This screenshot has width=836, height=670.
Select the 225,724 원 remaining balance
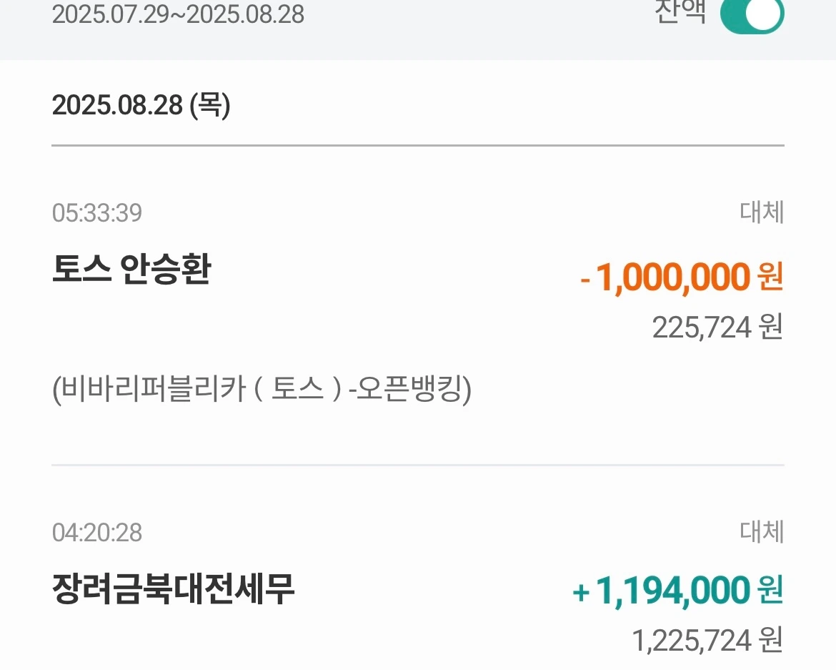point(717,327)
